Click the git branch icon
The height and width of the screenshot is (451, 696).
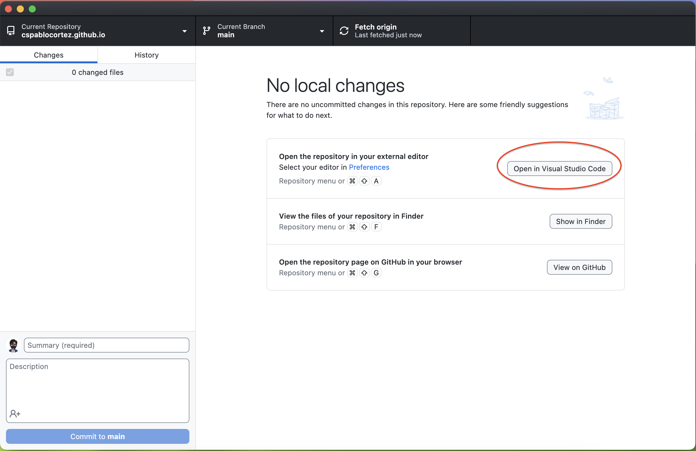click(x=206, y=31)
